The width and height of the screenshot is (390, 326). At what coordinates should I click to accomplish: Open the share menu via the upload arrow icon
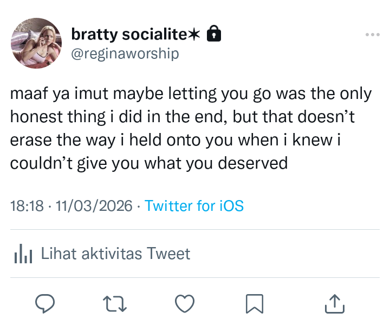pyautogui.click(x=334, y=304)
